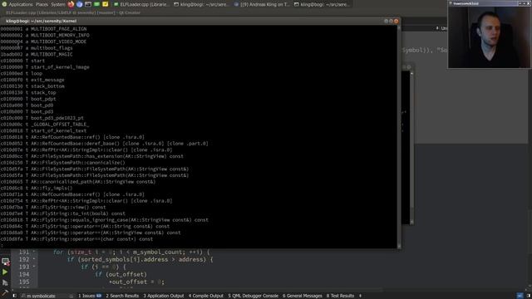
Task: Open the Places menu in top panel
Action: (x=42, y=4)
